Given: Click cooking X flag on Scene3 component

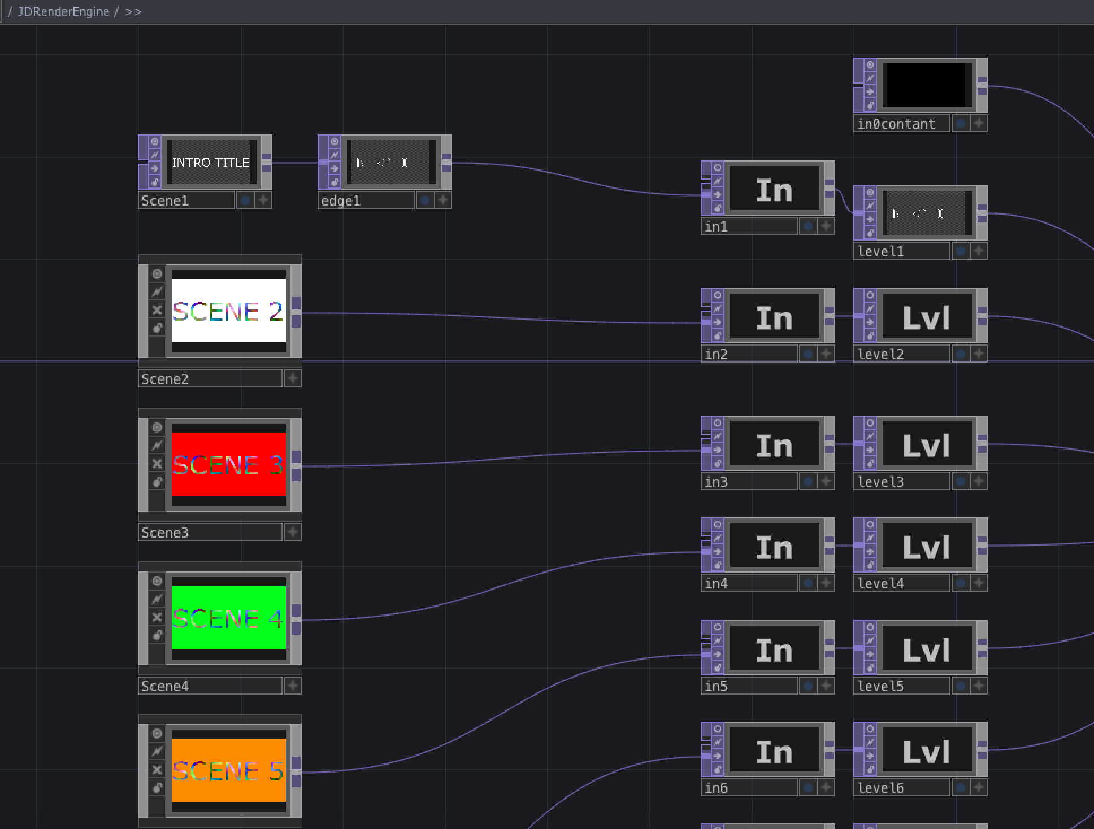Looking at the screenshot, I should [x=157, y=464].
